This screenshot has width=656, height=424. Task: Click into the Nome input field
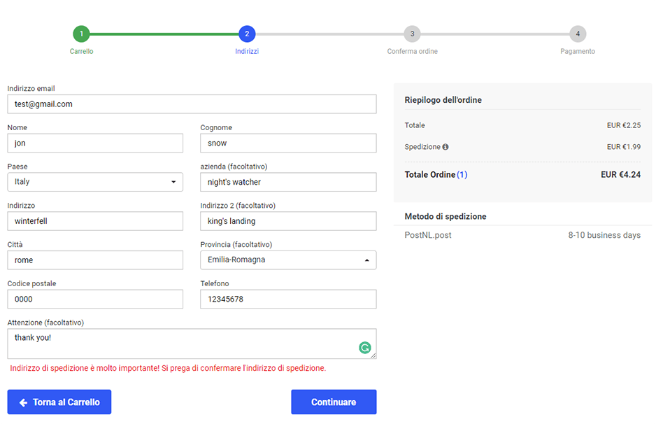click(95, 143)
